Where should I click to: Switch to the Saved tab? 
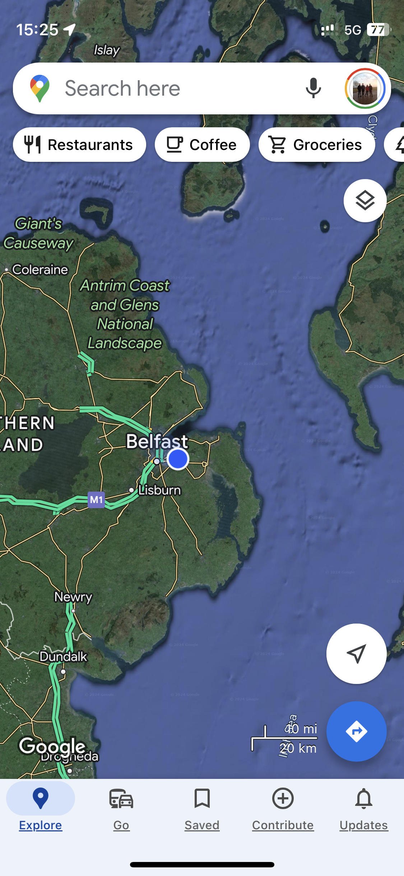pyautogui.click(x=202, y=808)
